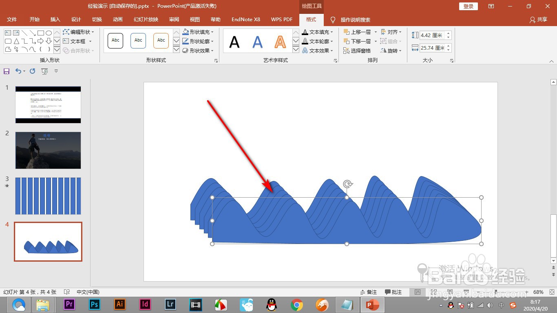Select the Oval shape
The width and height of the screenshot is (557, 313).
tap(49, 33)
